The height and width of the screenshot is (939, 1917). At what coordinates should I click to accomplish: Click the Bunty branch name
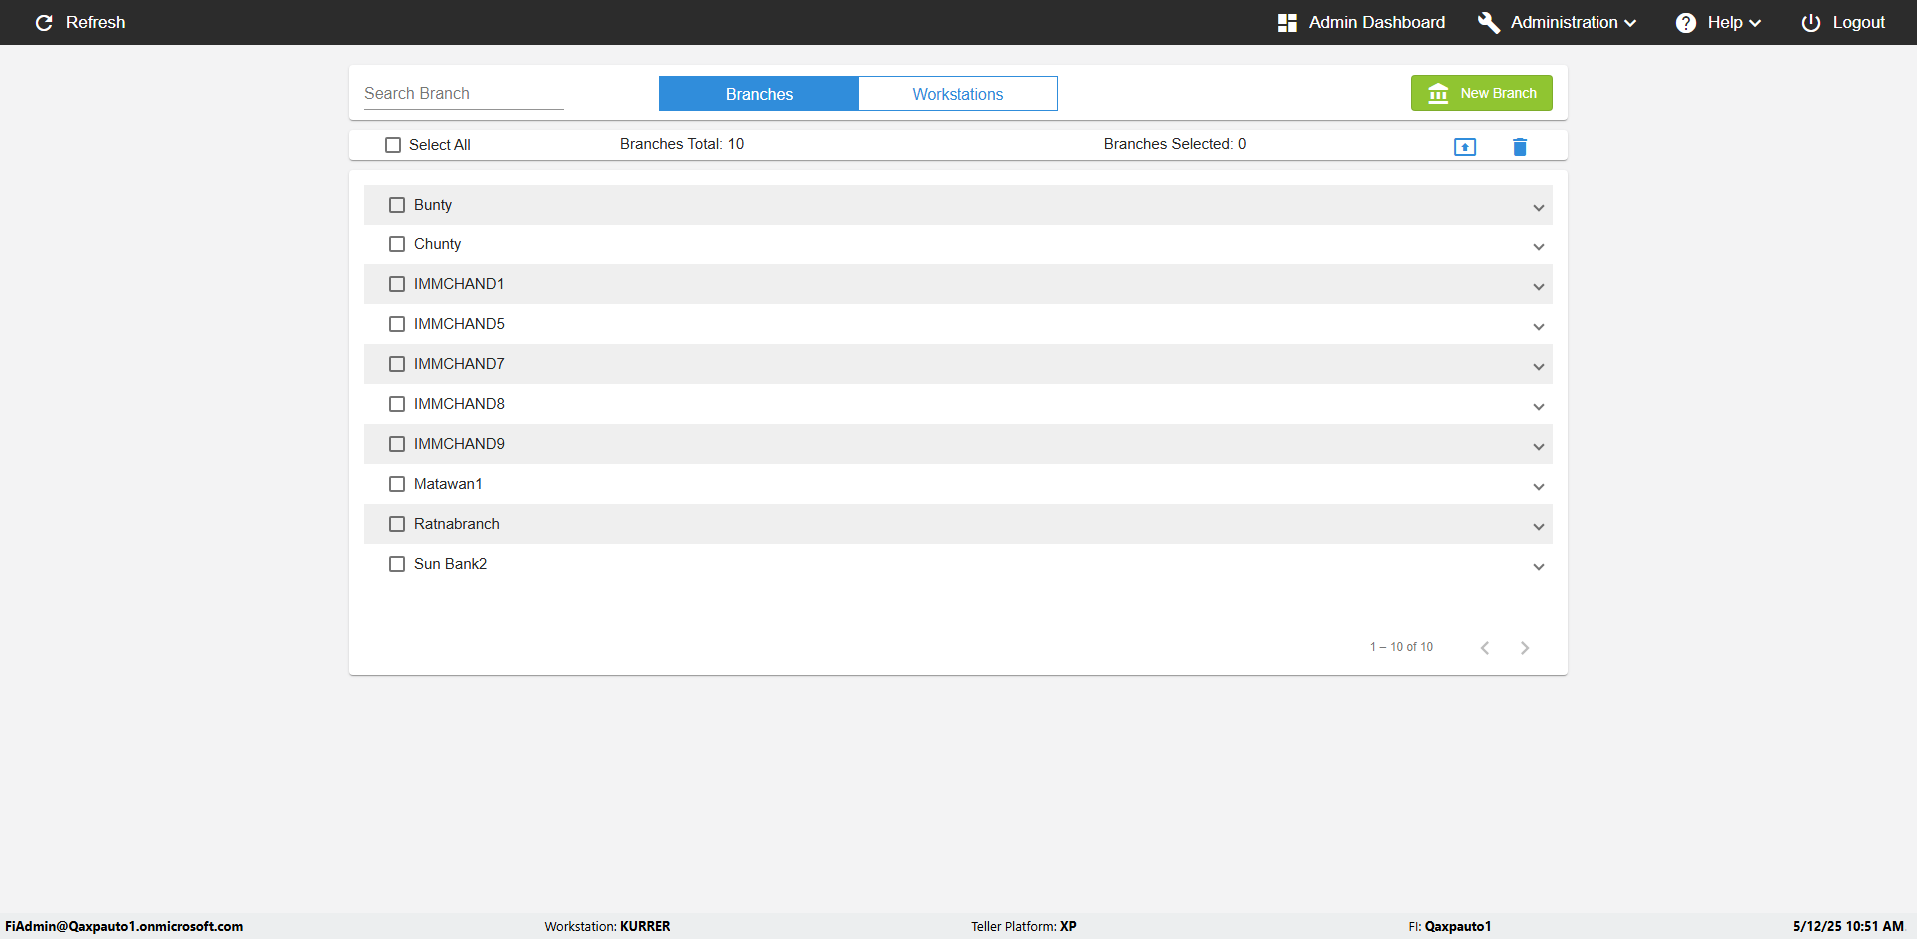[433, 205]
